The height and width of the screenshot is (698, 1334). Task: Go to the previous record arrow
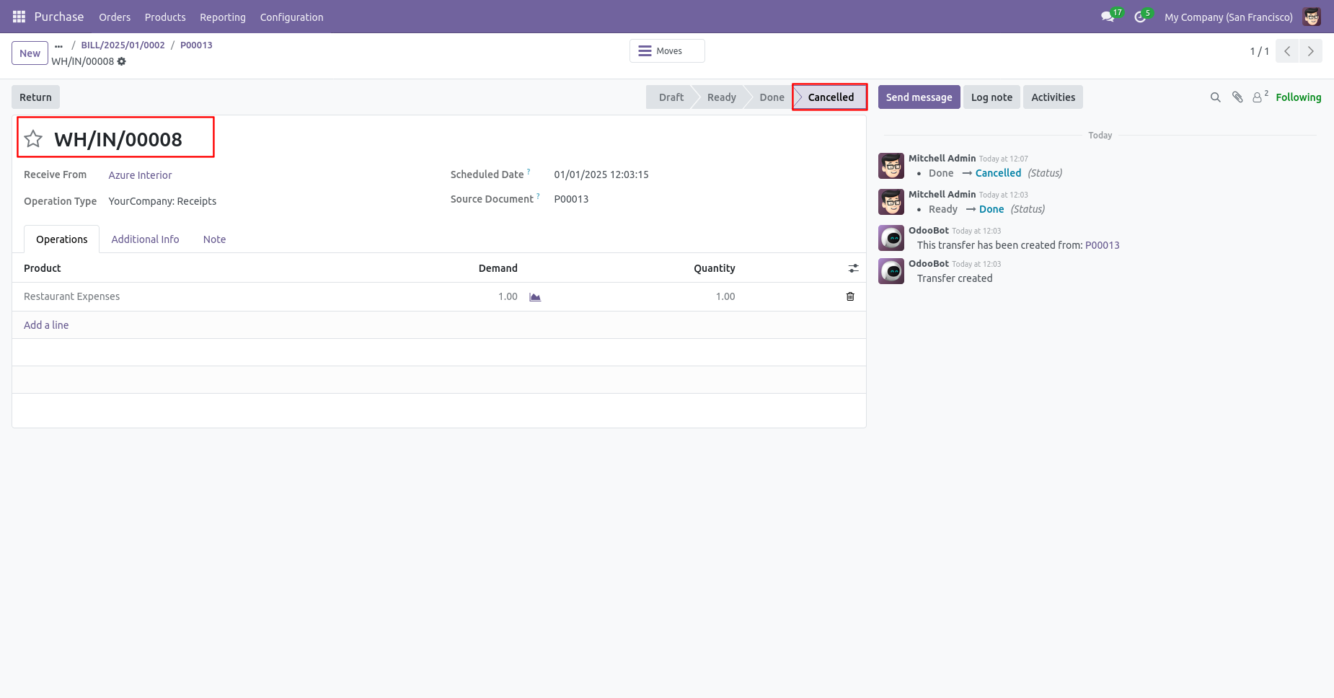click(1287, 51)
